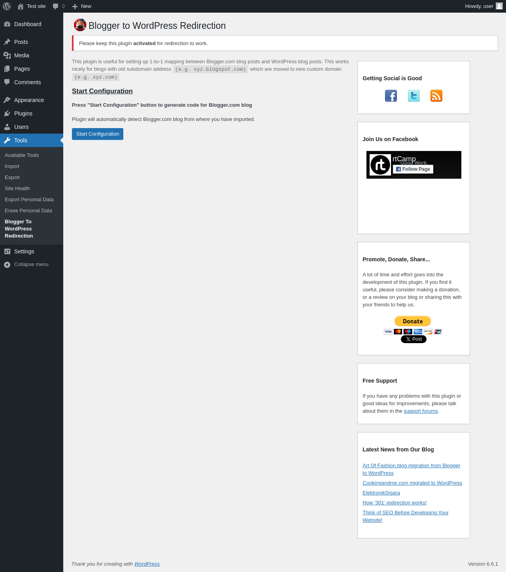506x572 pixels.
Task: Click the Posts pushpin icon
Action: pos(7,42)
